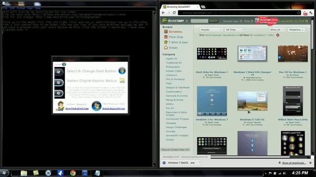Viewport: 316px width, 177px height.
Task: Click the system clock showing 4:25 PM
Action: 300,173
